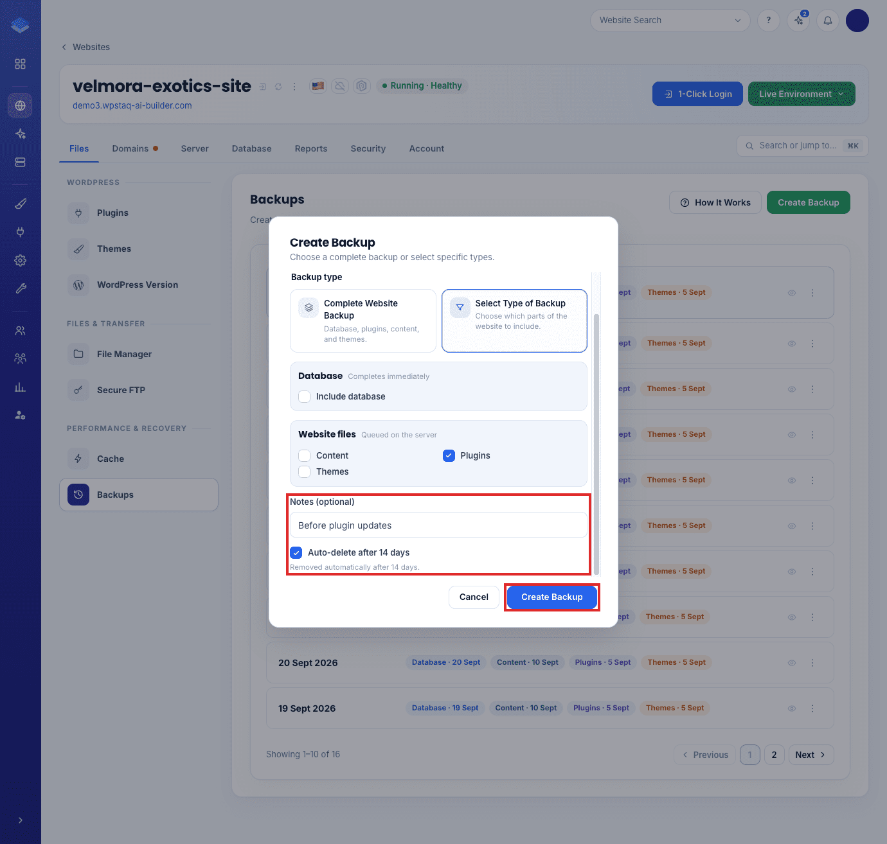
Task: Open the Website Search dropdown
Action: click(670, 21)
